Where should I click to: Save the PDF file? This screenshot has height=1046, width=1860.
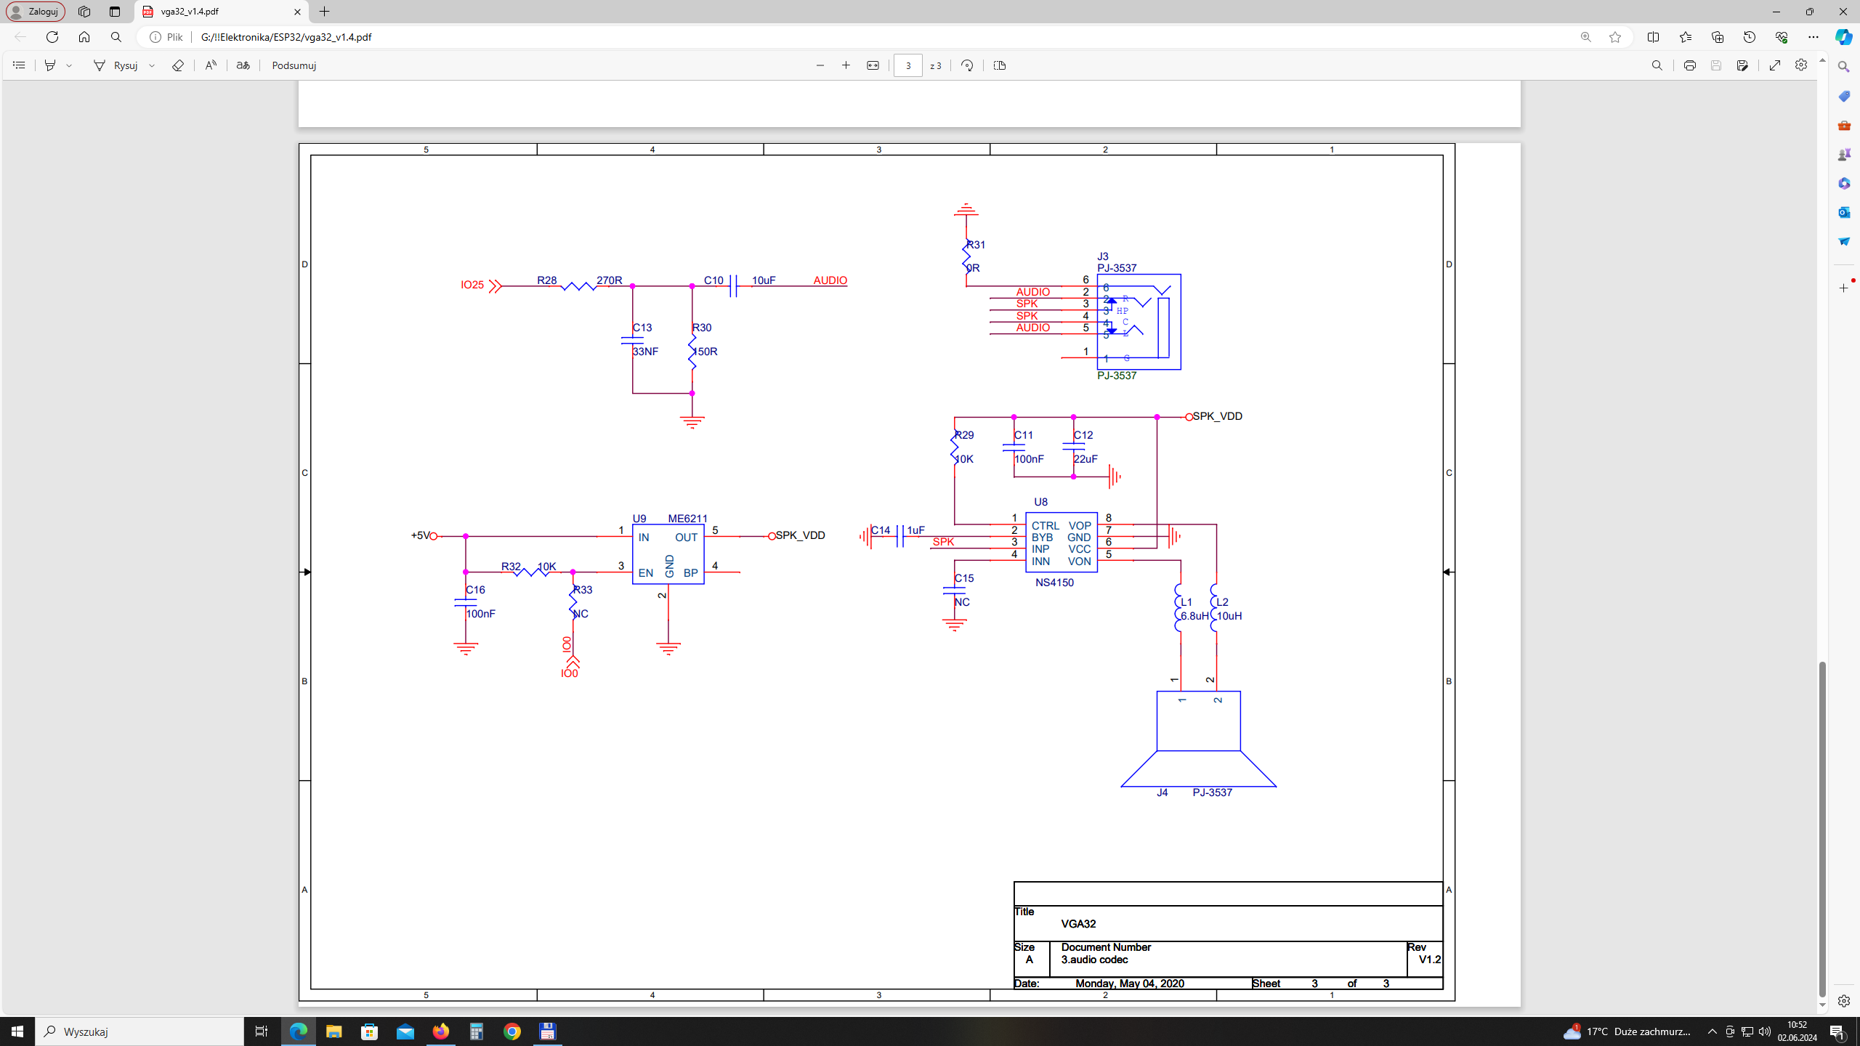[1716, 65]
